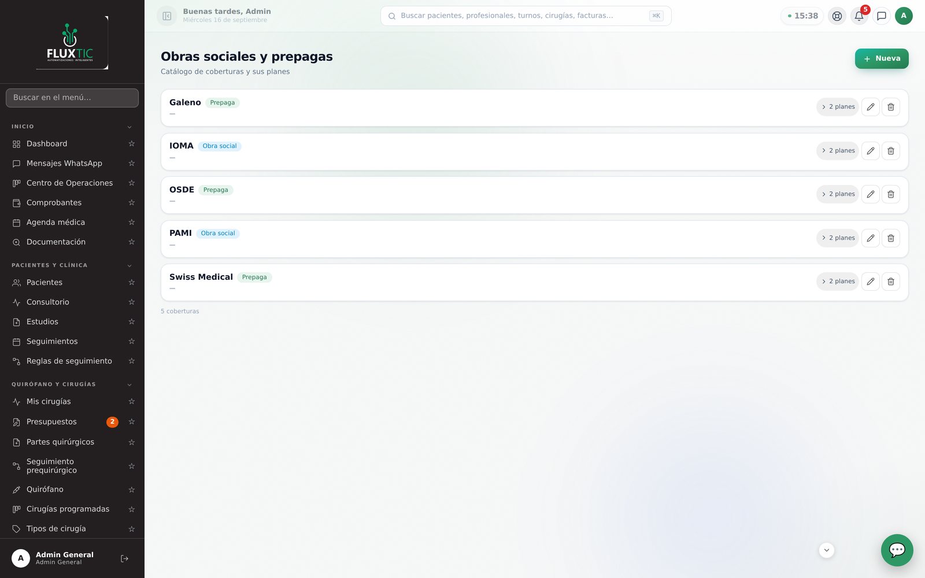925x578 pixels.
Task: Expand Swiss Medical's 2 planes
Action: tap(838, 281)
